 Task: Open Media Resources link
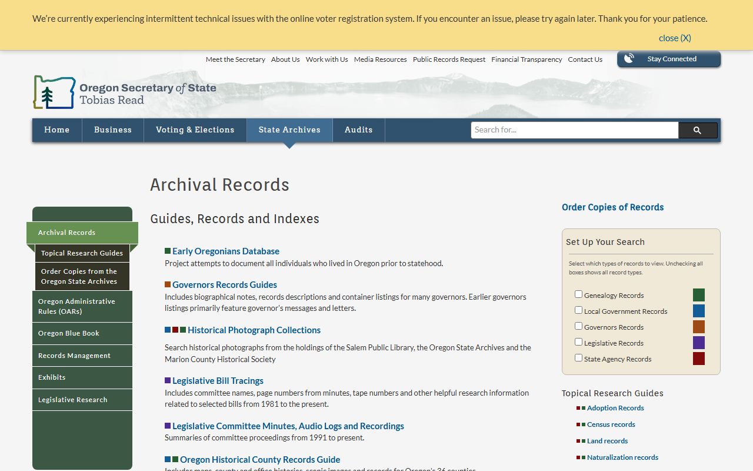click(381, 59)
